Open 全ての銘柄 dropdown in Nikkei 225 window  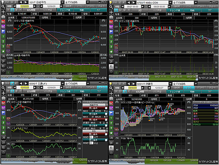[x=88, y=2]
